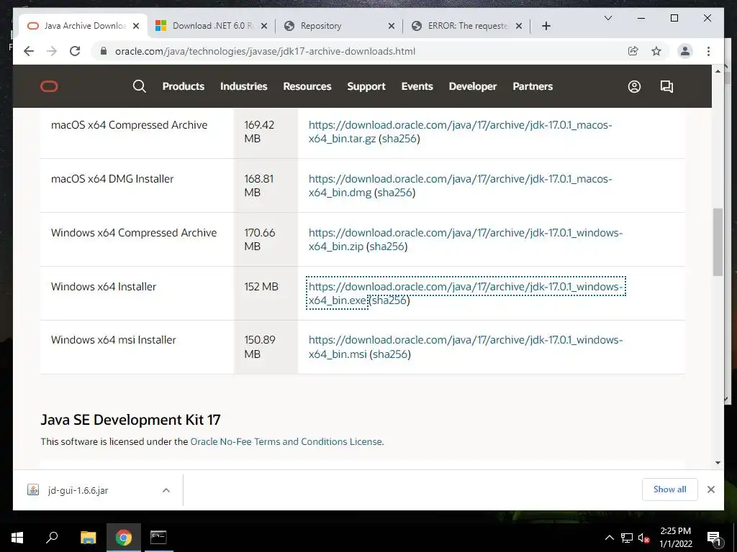Open the notification center icon

(714, 538)
